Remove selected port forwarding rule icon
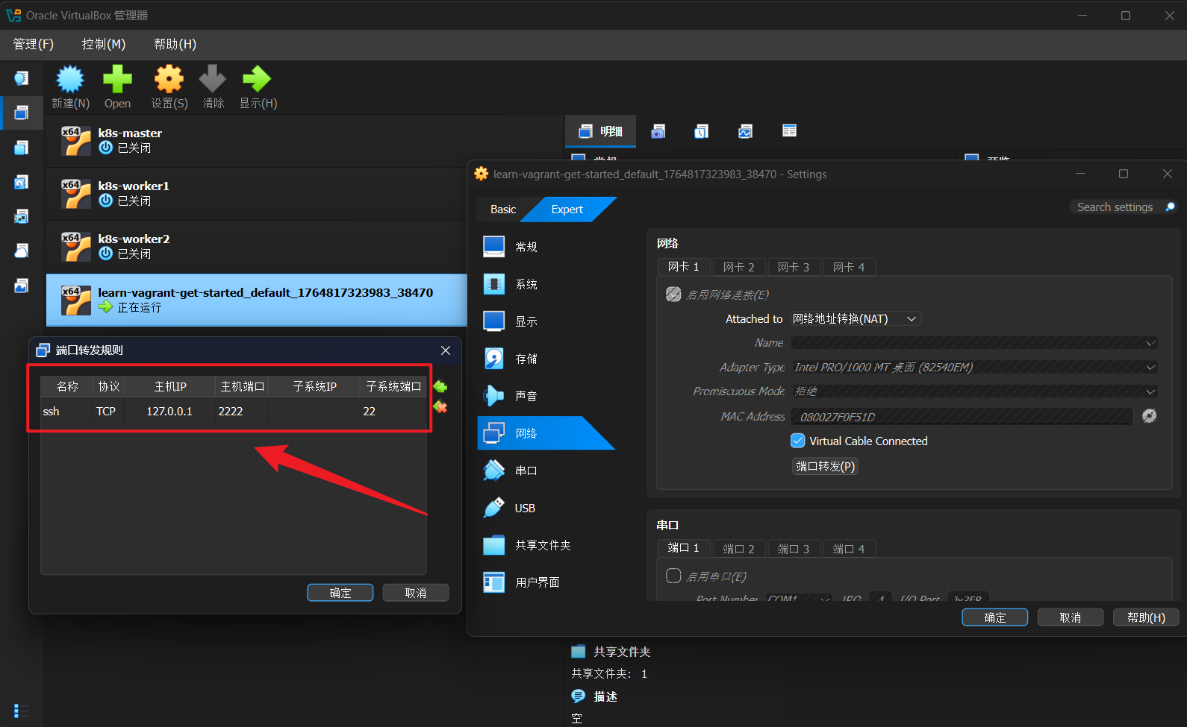Viewport: 1187px width, 727px height. [x=440, y=407]
